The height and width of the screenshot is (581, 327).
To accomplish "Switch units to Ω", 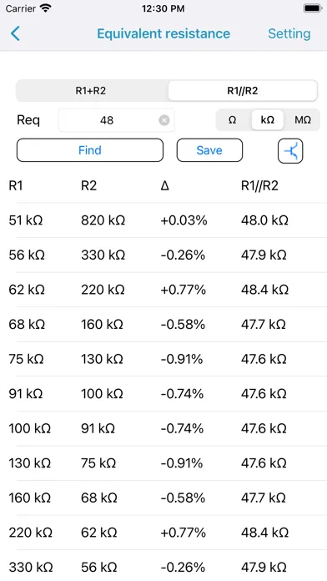I will (x=233, y=120).
